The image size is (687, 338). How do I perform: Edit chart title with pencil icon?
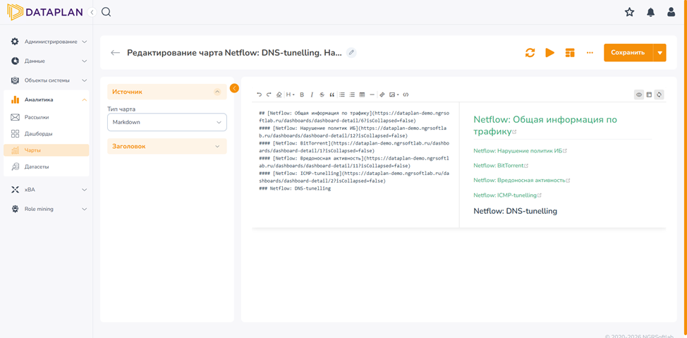coord(351,53)
